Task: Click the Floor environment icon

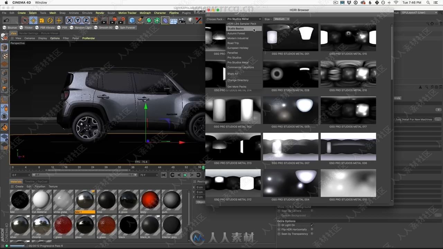Action: pyautogui.click(x=173, y=20)
